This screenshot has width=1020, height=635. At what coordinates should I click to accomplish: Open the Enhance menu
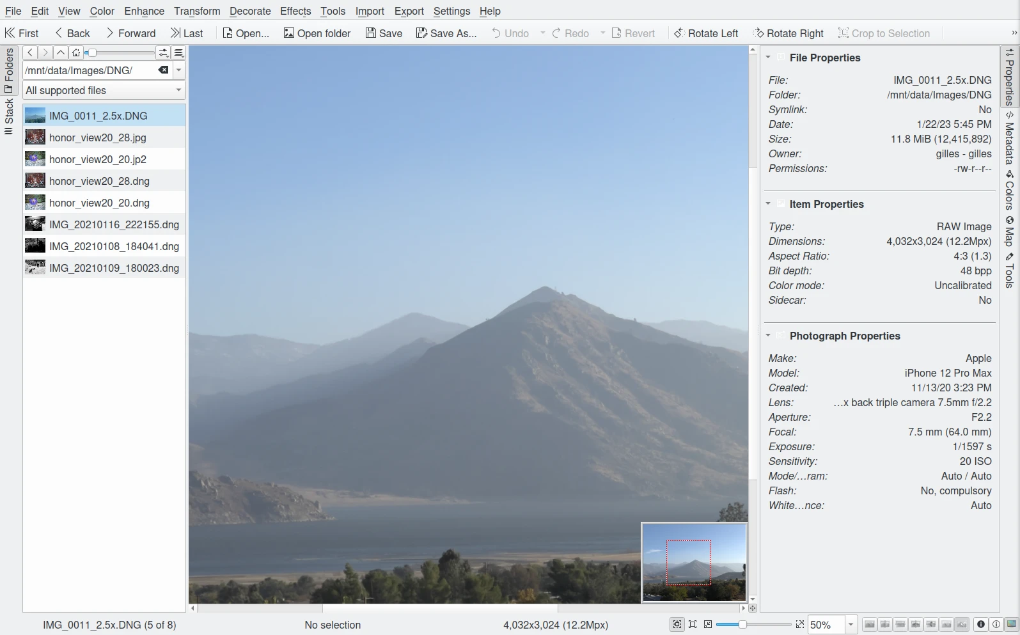[x=144, y=11]
